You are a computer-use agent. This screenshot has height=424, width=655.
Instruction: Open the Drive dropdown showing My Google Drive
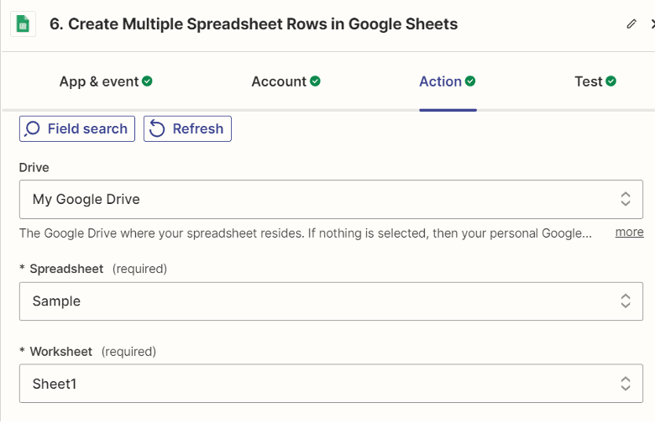[x=331, y=199]
